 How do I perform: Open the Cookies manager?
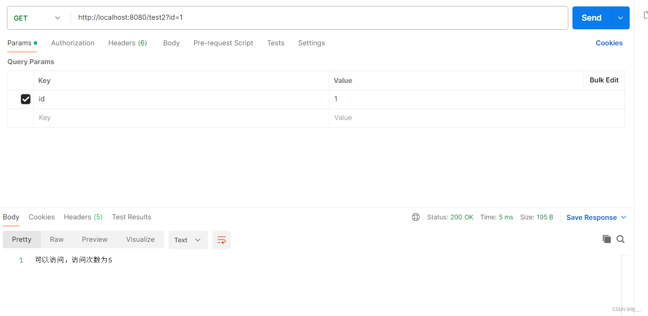(x=609, y=43)
